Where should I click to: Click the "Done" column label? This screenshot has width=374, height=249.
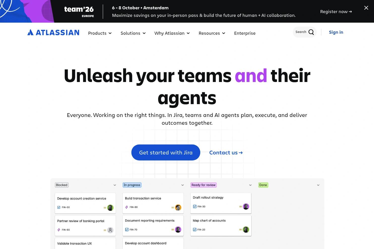(263, 185)
